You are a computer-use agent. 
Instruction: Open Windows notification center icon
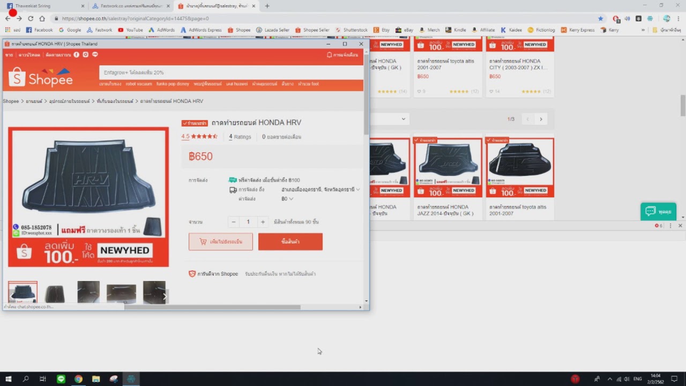pyautogui.click(x=674, y=379)
